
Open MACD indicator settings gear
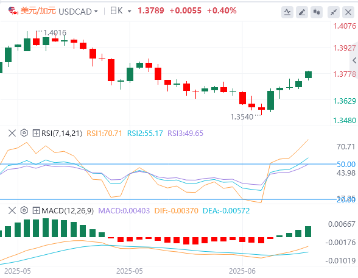(24, 210)
